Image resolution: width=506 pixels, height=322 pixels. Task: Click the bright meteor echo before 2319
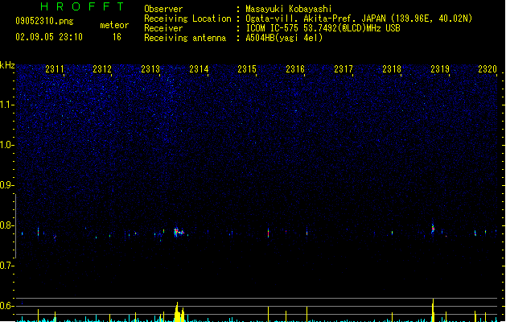(433, 229)
